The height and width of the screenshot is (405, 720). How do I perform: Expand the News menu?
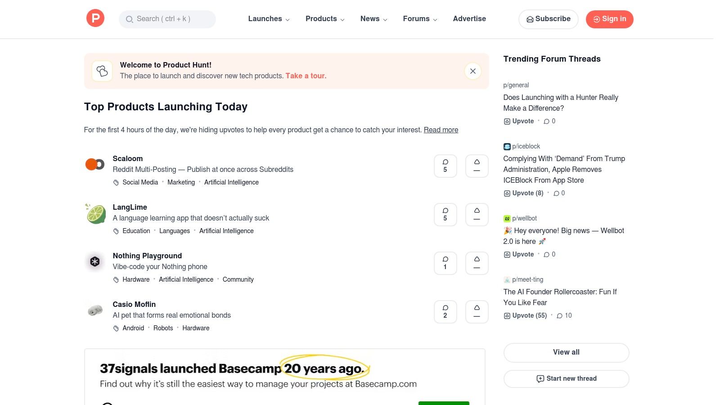(x=373, y=19)
